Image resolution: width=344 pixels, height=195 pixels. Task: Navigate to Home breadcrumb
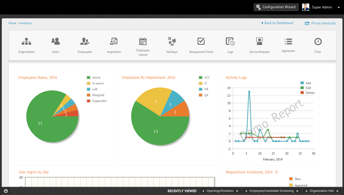(12, 23)
